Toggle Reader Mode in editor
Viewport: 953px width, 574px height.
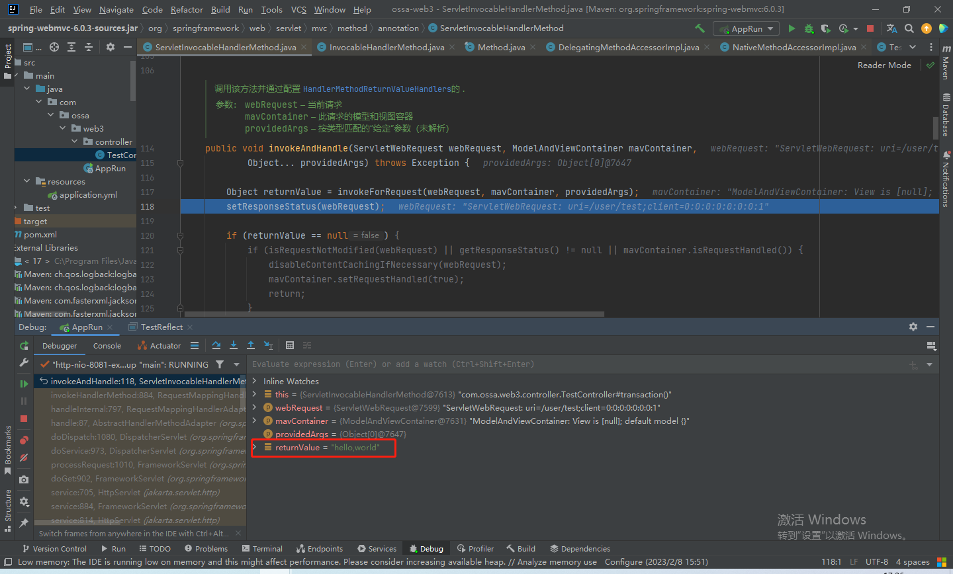point(884,65)
